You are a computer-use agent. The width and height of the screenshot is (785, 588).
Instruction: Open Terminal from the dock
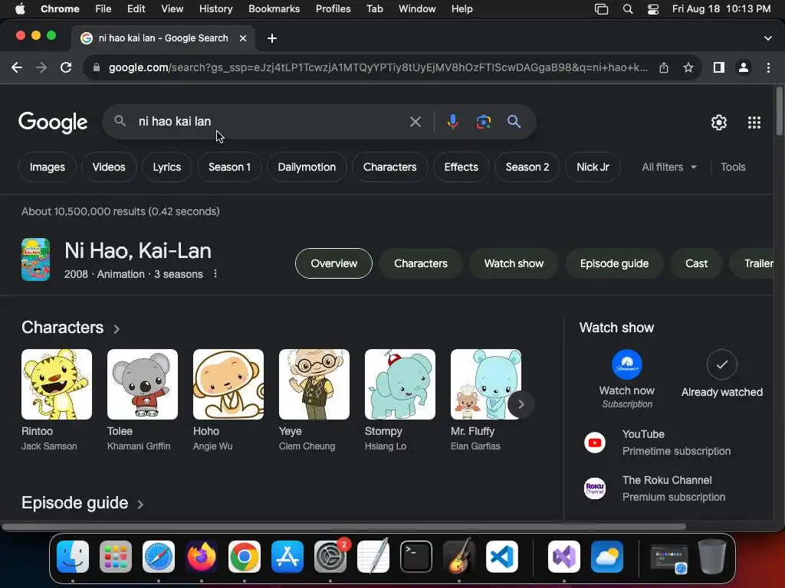tap(416, 557)
